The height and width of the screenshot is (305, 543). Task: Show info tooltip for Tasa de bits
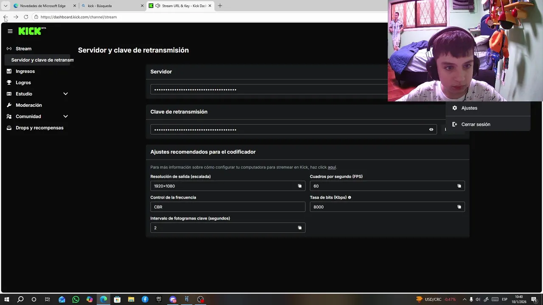[x=350, y=197]
